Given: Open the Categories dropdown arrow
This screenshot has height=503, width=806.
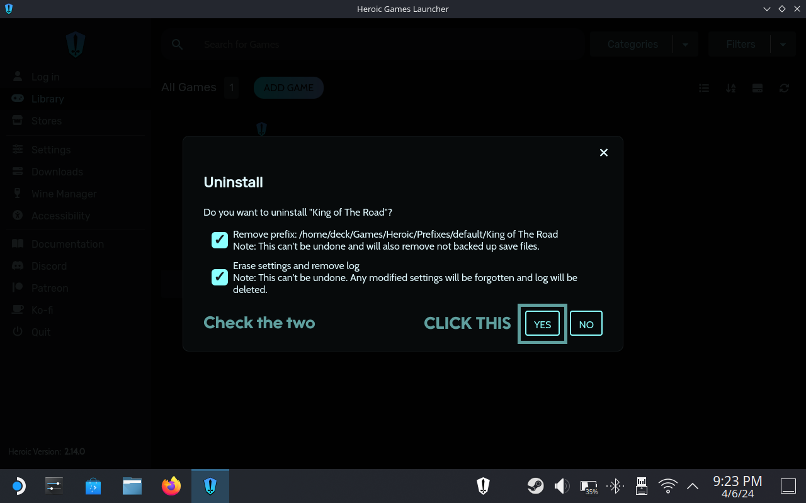Looking at the screenshot, I should pyautogui.click(x=686, y=45).
